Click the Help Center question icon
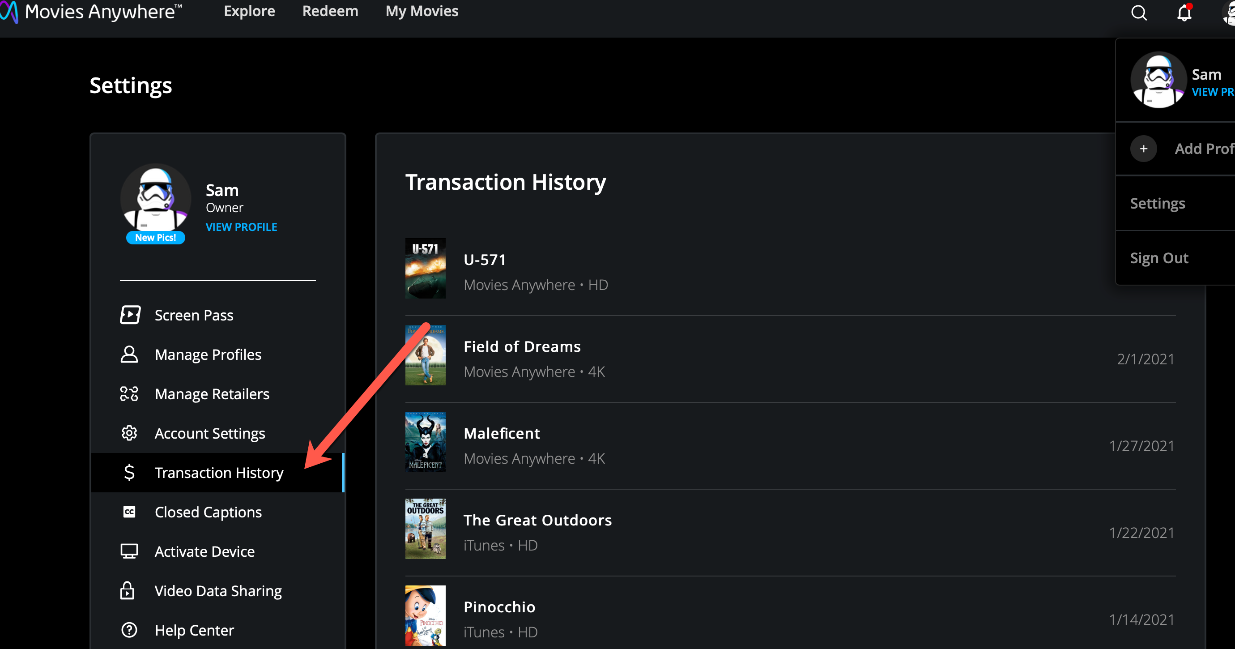Image resolution: width=1235 pixels, height=649 pixels. (129, 630)
